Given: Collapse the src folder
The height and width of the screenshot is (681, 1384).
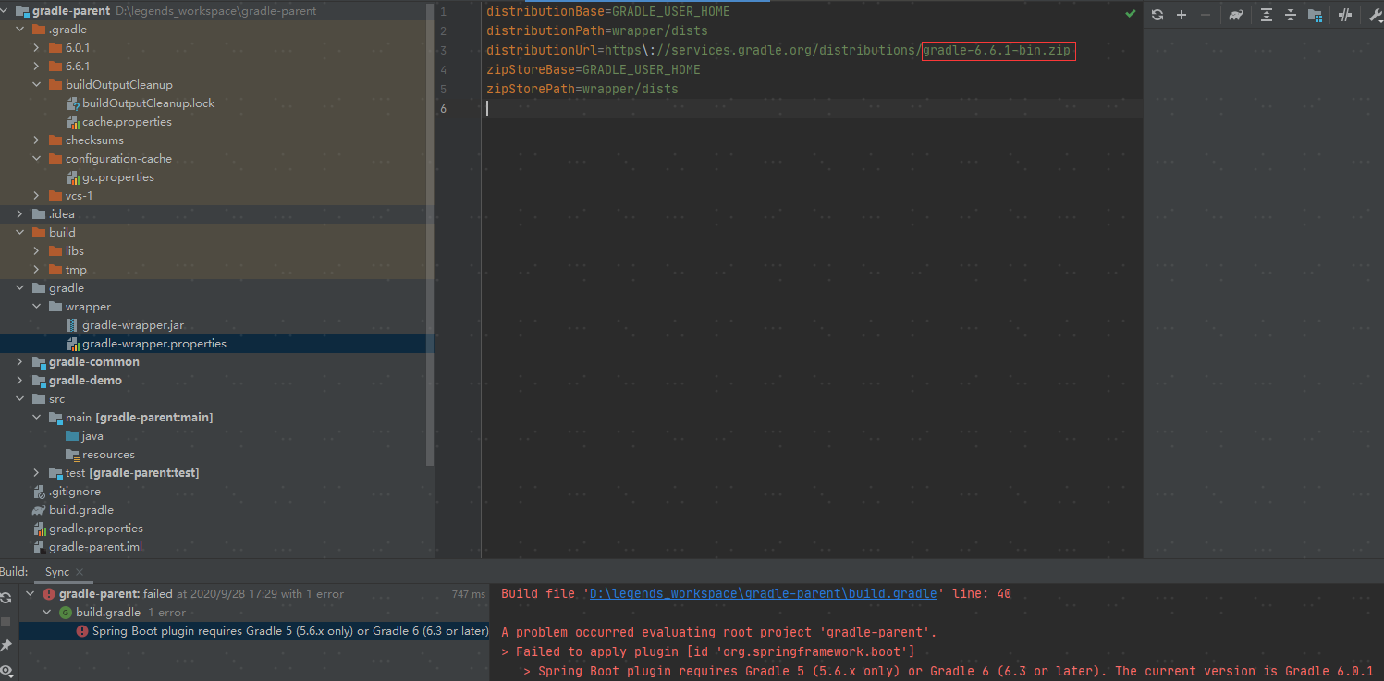Looking at the screenshot, I should coord(19,399).
